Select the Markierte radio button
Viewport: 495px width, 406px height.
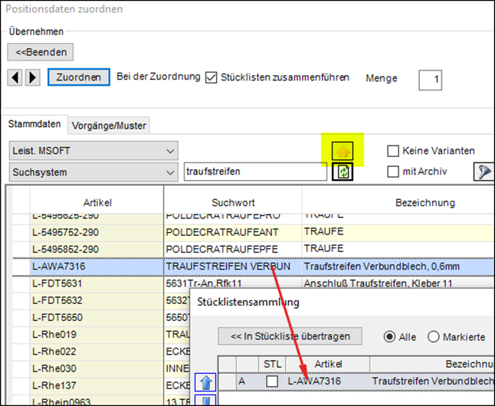point(434,336)
